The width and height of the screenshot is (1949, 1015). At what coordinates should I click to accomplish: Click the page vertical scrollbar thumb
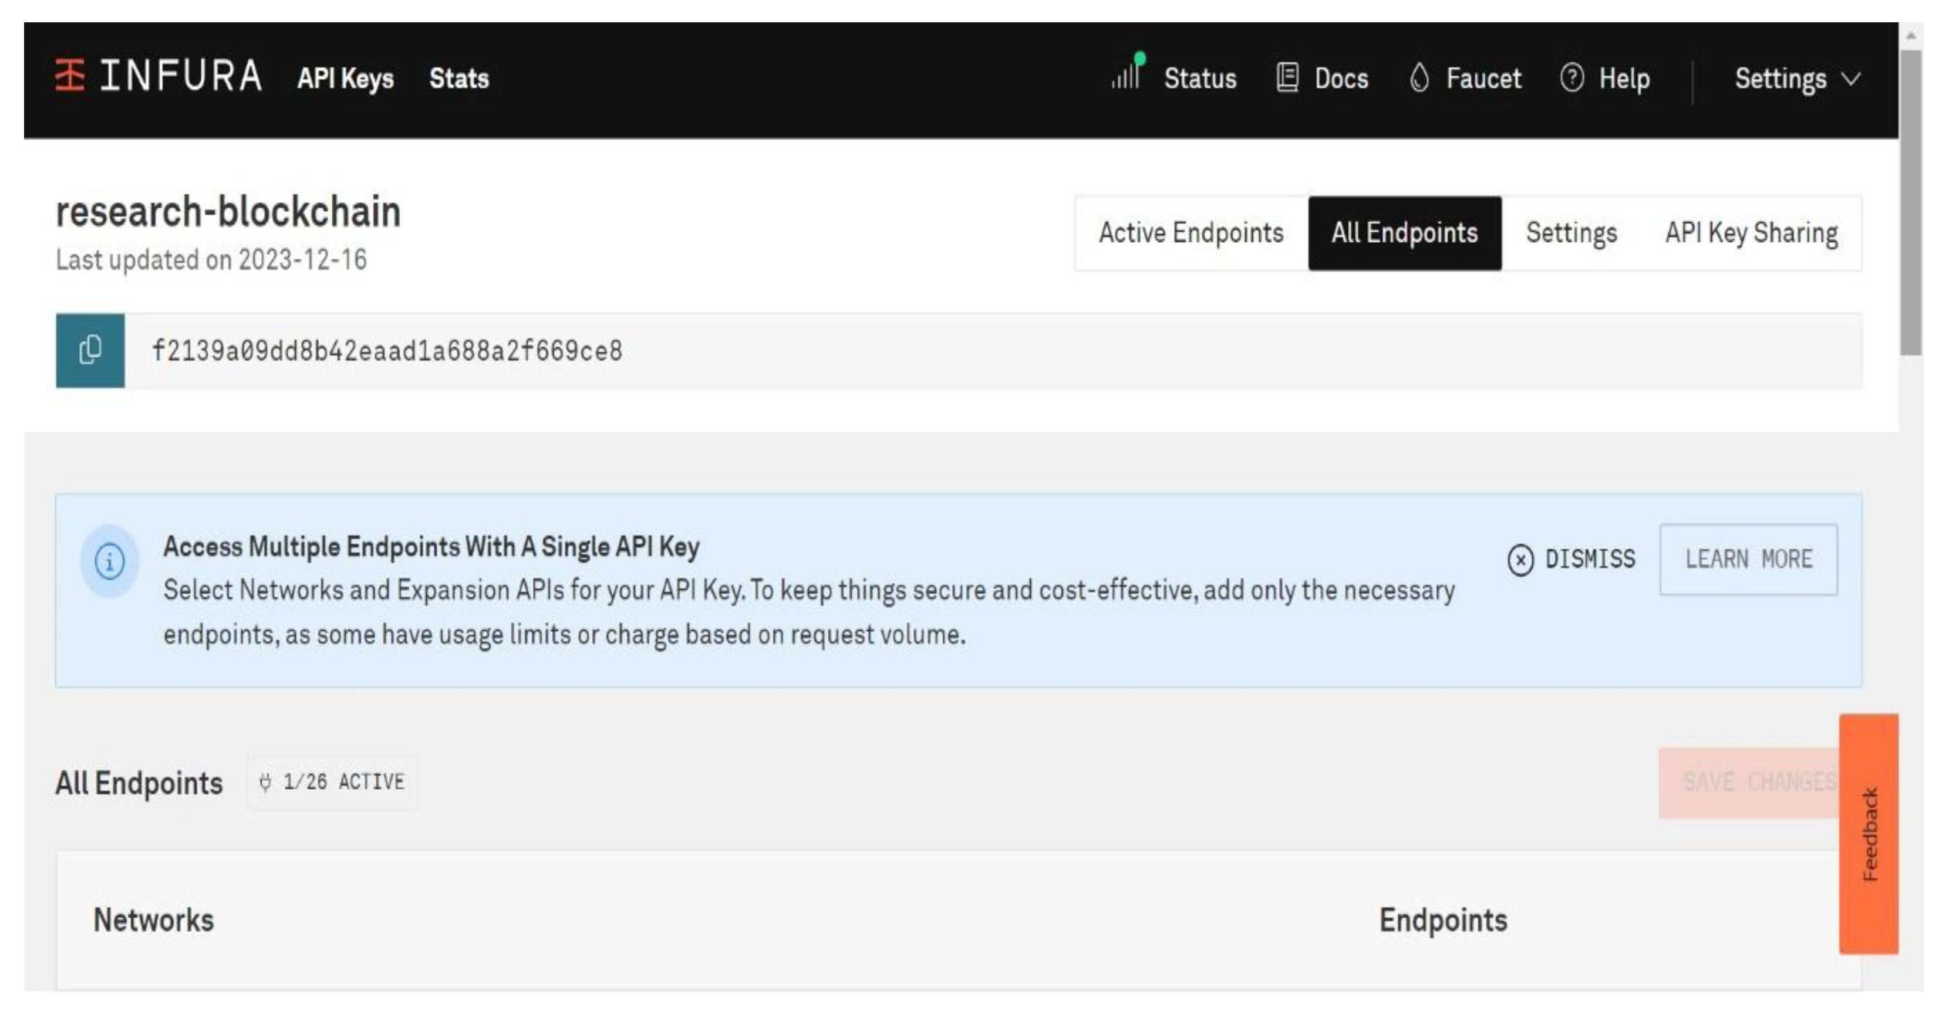[1911, 202]
